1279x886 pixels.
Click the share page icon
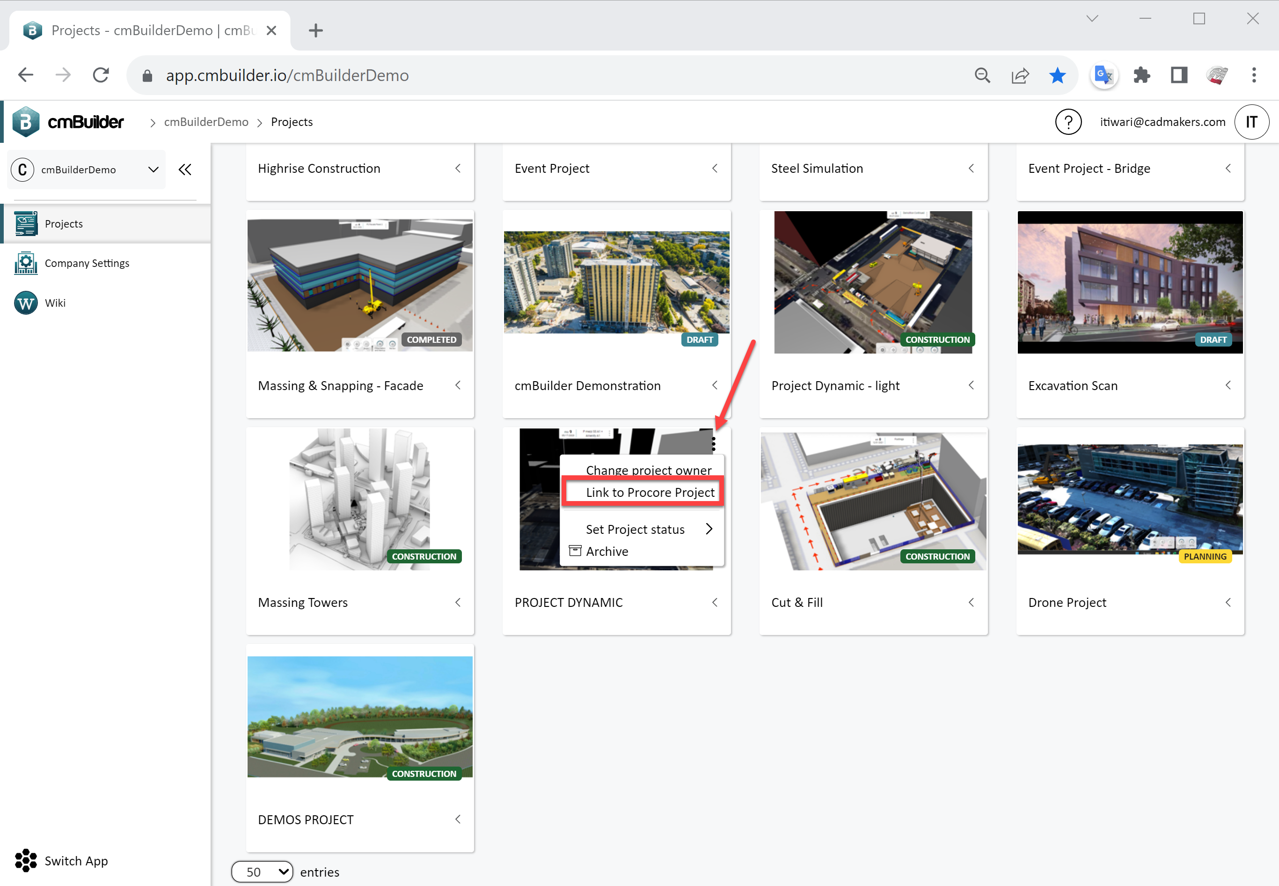pyautogui.click(x=1020, y=75)
